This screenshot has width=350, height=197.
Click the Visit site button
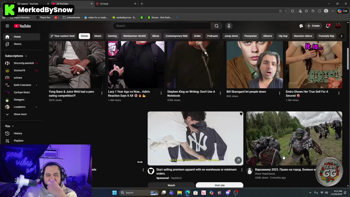pos(220,185)
